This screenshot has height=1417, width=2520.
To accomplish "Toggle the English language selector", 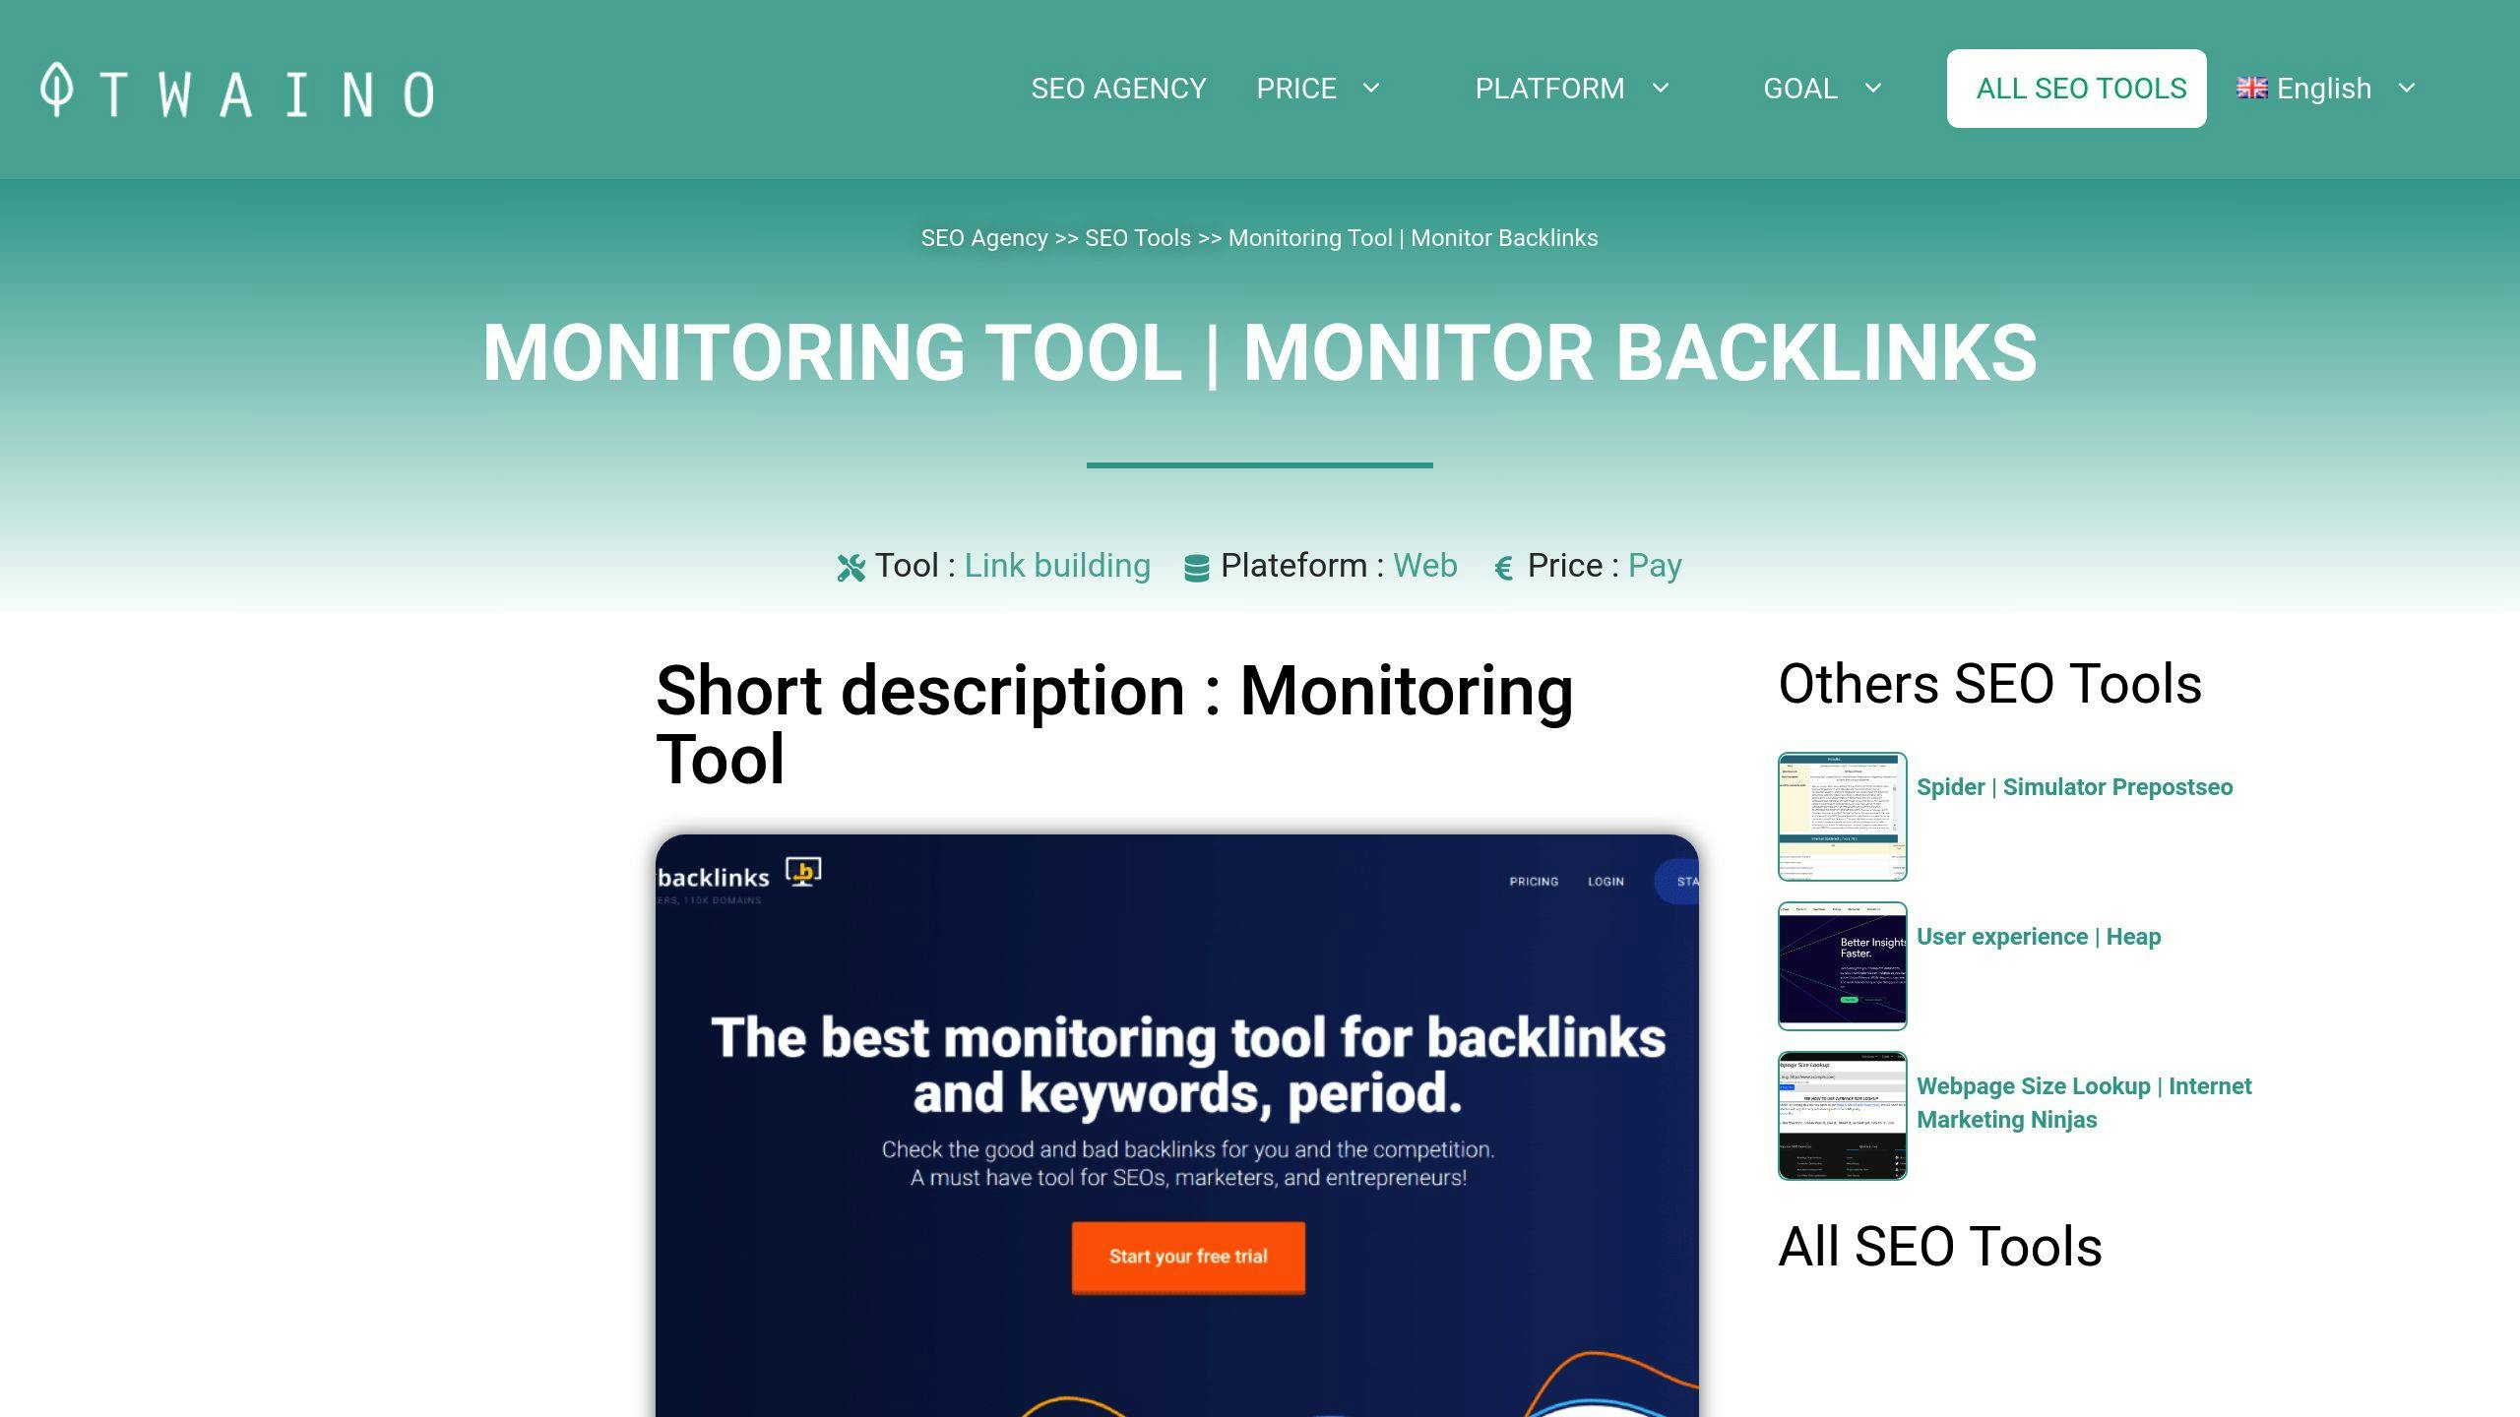I will [2328, 89].
